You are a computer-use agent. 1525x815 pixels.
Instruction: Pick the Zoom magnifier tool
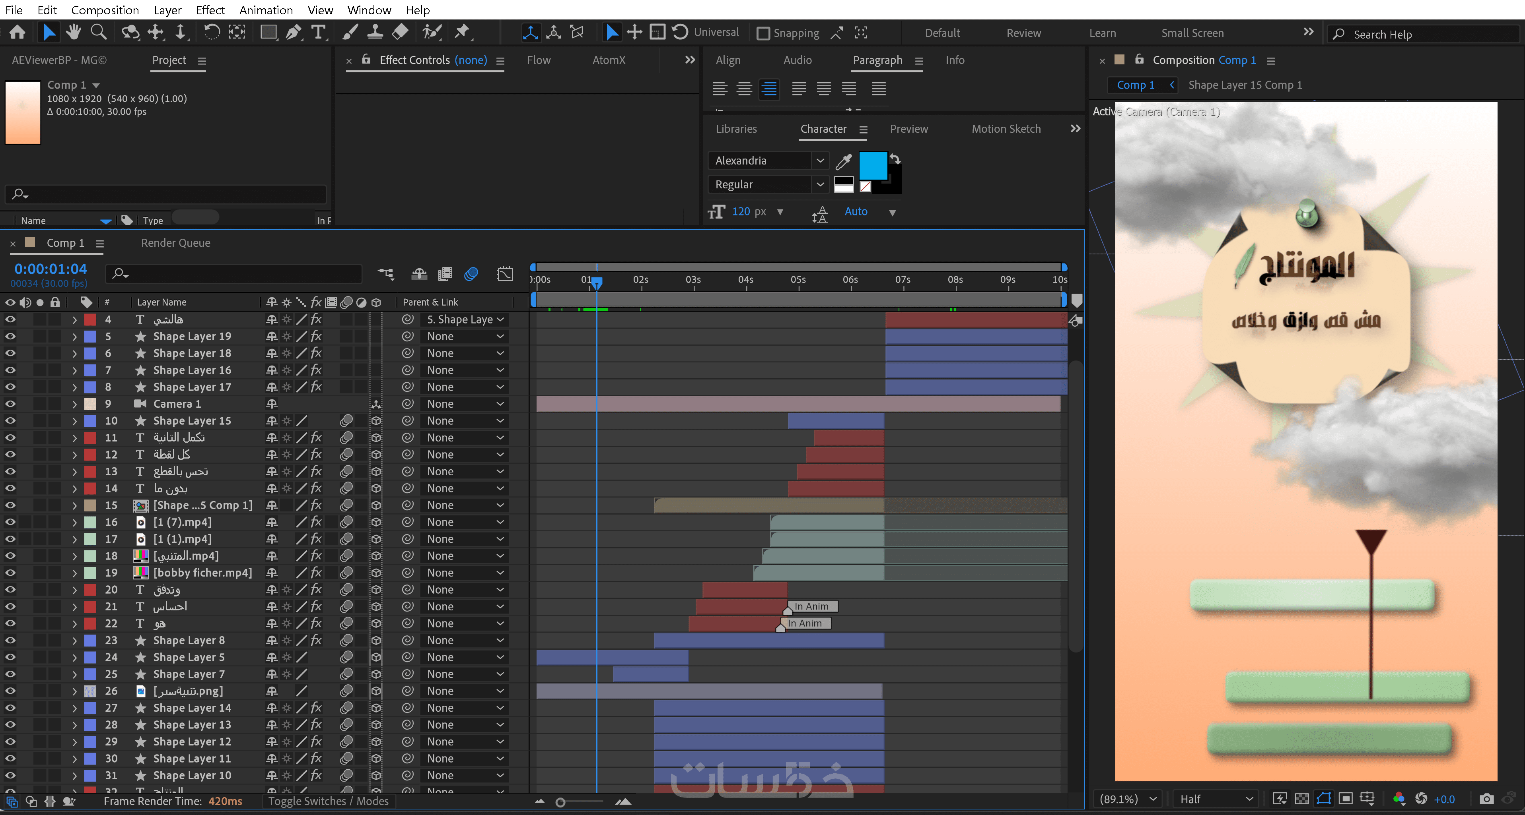98,33
